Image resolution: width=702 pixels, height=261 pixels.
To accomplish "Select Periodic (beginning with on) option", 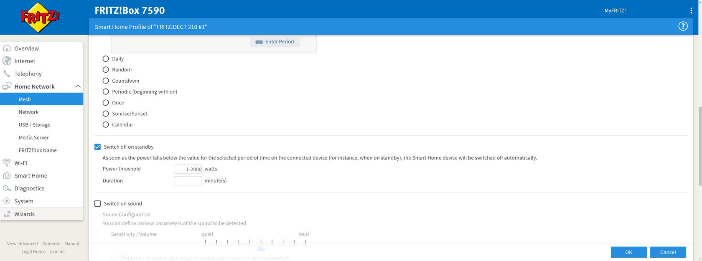I will point(106,91).
